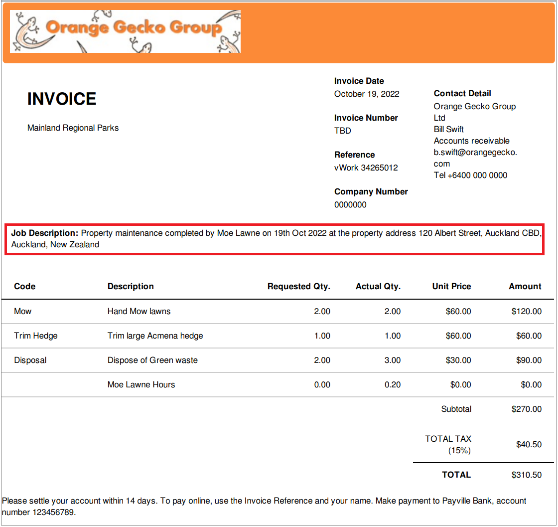Click the Invoice Date October 19, 2022

click(367, 94)
